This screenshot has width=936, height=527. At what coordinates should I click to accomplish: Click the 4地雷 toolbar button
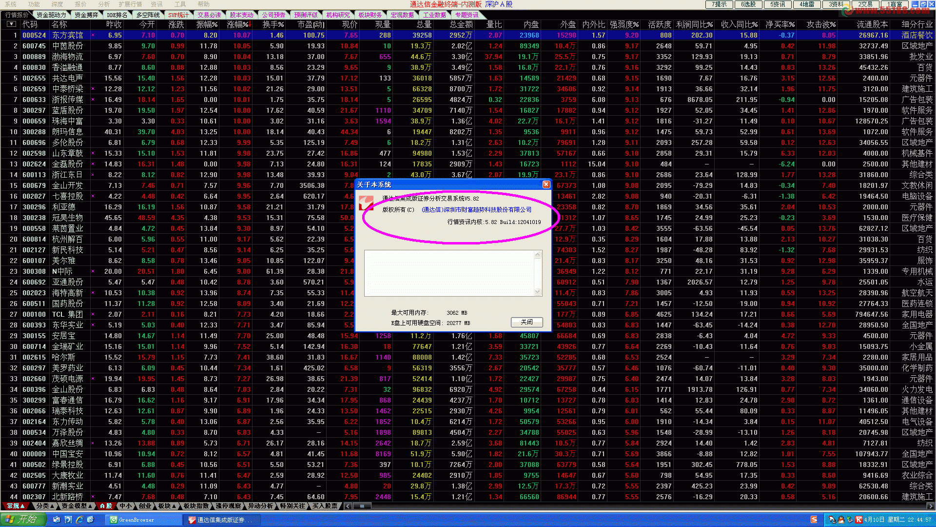(x=807, y=4)
